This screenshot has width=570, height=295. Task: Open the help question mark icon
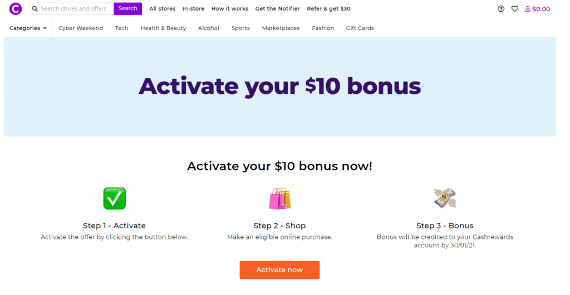pyautogui.click(x=501, y=9)
